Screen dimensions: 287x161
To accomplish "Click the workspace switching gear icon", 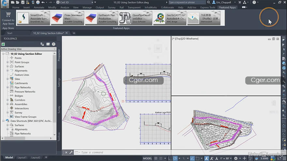I will (x=236, y=158).
